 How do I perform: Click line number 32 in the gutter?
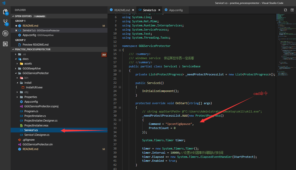coord(115,124)
